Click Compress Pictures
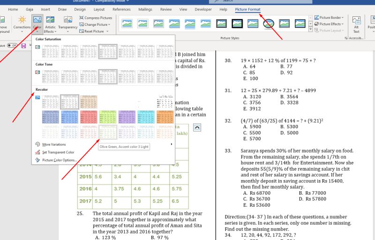This screenshot has width=375, height=240. [x=96, y=18]
